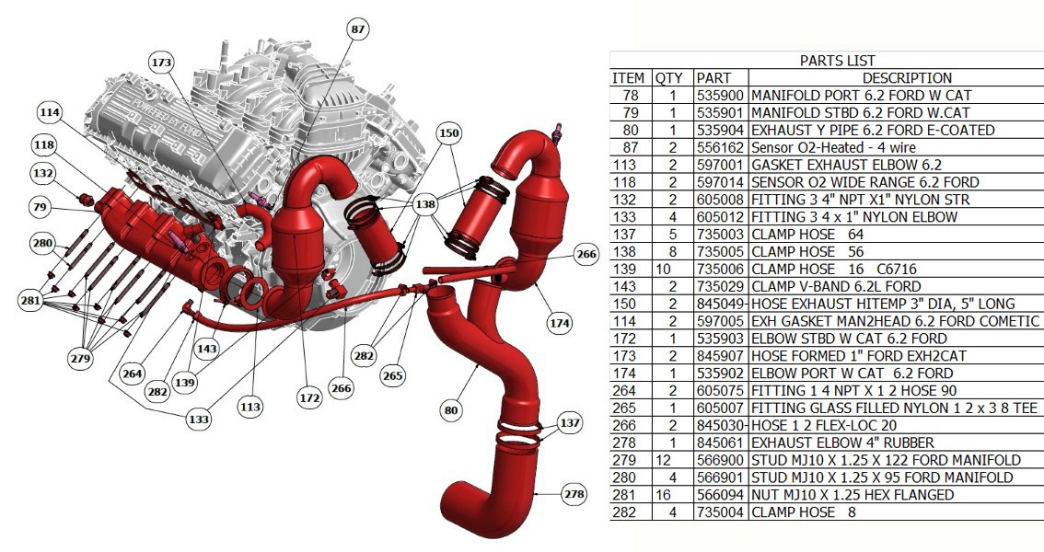
Task: Click balloon 150 pointing to exhaust hoses
Action: point(449,134)
